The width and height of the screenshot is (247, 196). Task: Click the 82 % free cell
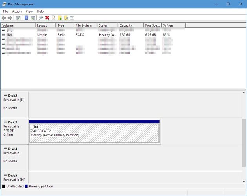click(167, 35)
